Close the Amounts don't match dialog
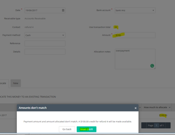 tap(135, 108)
